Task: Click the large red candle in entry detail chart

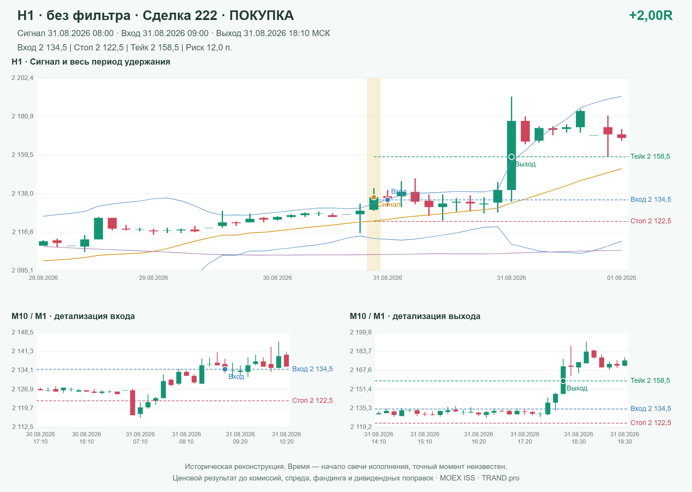Action: point(133,402)
